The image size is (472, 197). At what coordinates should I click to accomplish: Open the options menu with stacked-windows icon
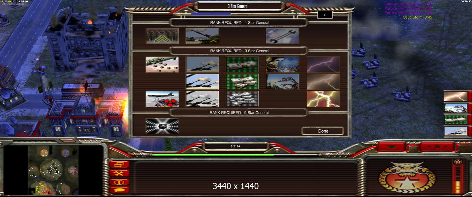119,164
